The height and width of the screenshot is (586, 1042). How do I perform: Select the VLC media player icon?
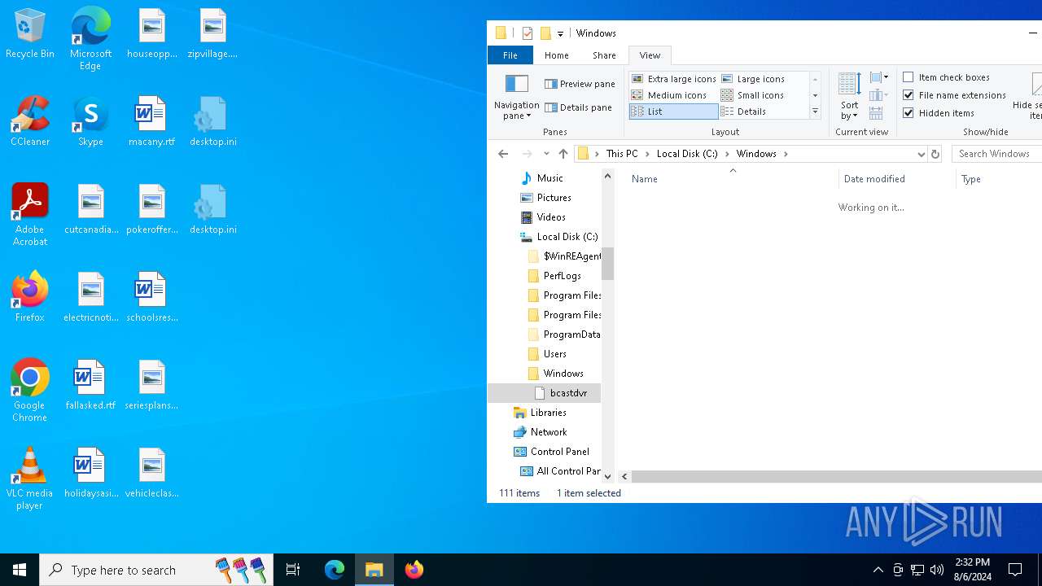tap(30, 479)
